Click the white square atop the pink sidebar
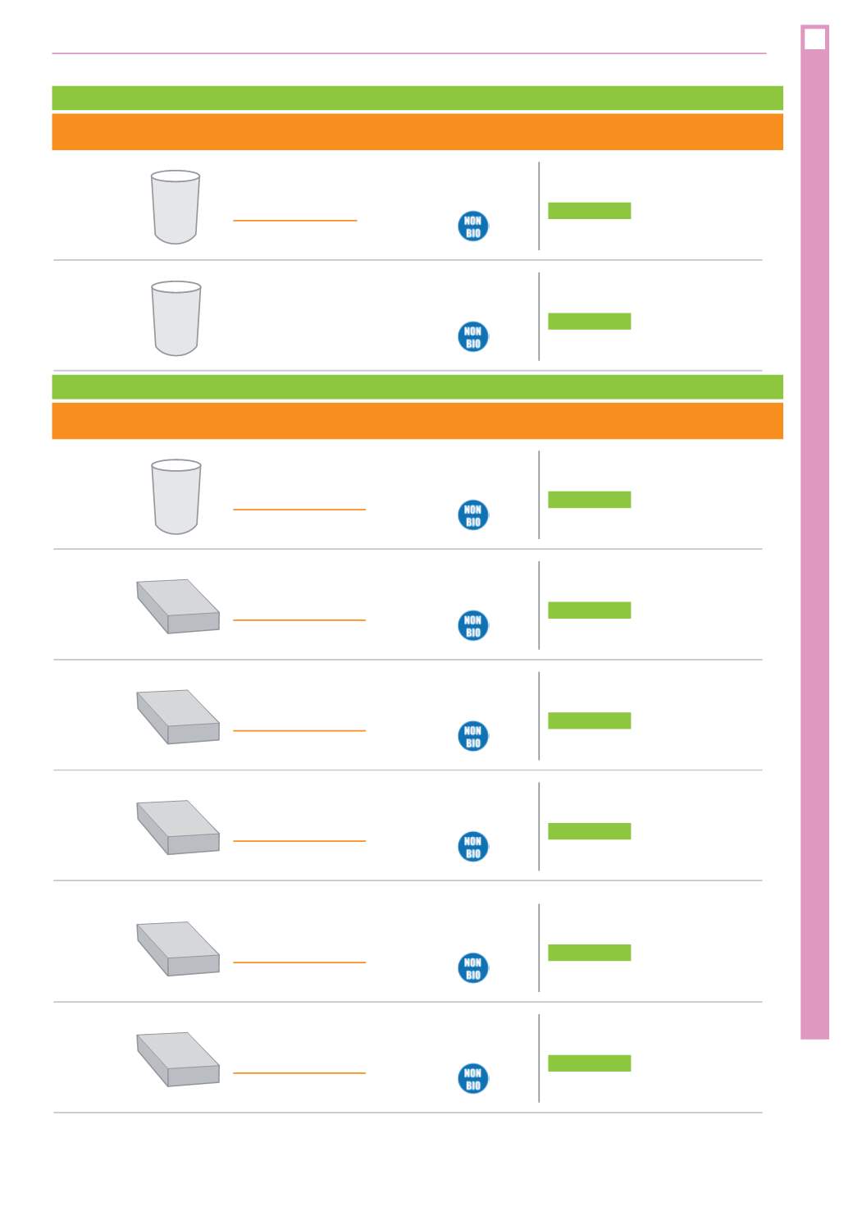This screenshot has height=1207, width=853. (814, 39)
